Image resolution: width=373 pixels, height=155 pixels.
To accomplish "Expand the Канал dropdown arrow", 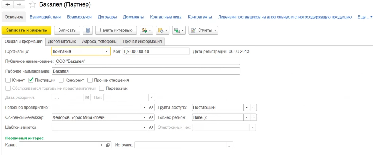I will point(101,145).
